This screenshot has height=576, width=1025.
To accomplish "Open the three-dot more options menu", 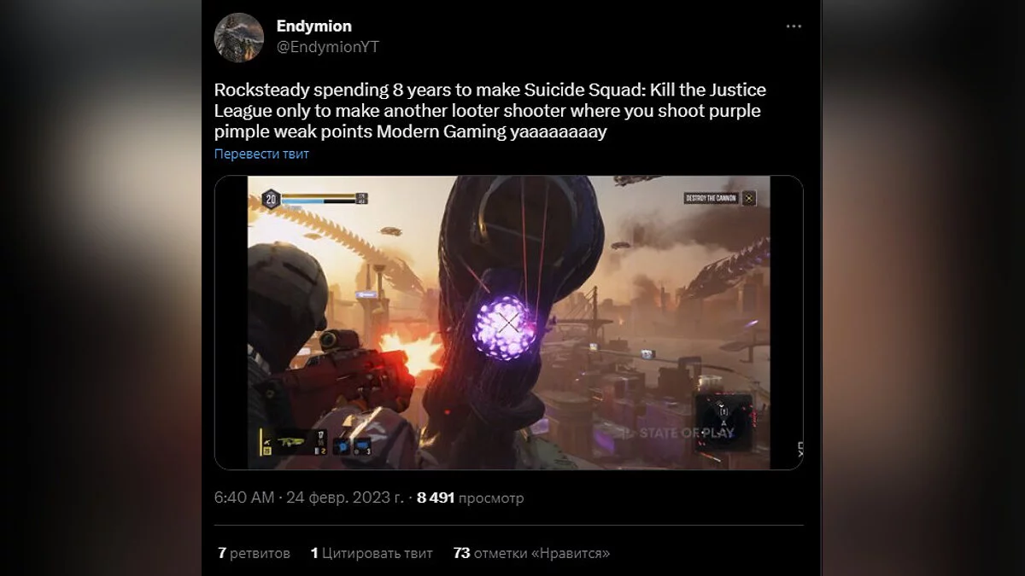I will (x=794, y=26).
